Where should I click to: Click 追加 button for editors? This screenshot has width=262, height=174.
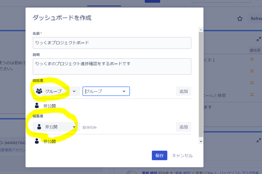(x=183, y=127)
